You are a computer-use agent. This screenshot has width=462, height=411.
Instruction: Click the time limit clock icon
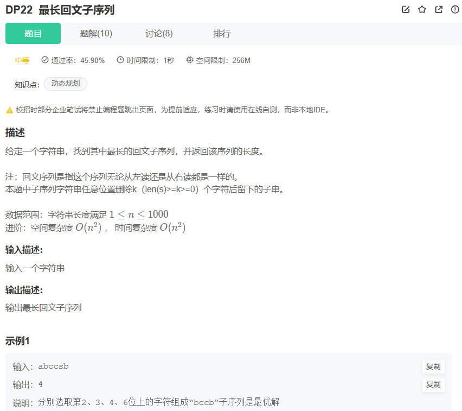[x=120, y=60]
